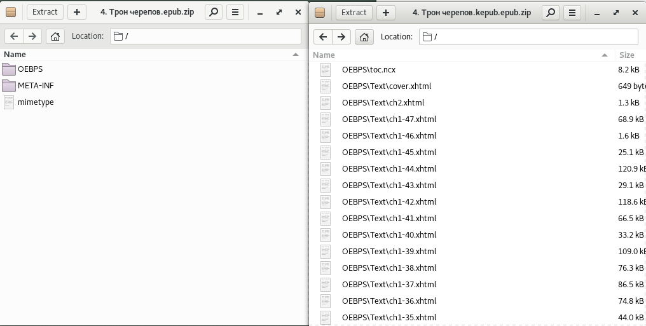The width and height of the screenshot is (646, 326).
Task: Click Extract in the Трон черепов.epub.zip window
Action: point(45,12)
